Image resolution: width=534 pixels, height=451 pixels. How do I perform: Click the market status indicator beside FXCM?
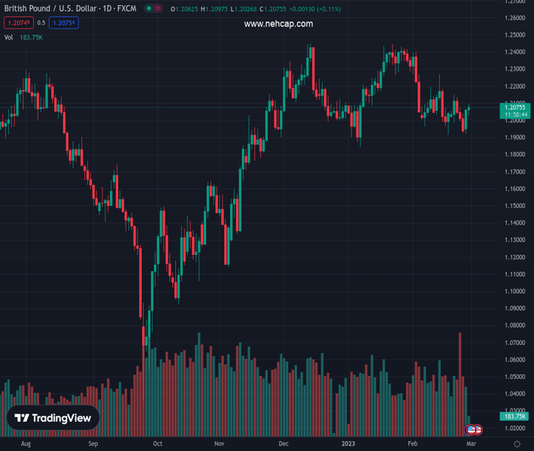point(150,9)
